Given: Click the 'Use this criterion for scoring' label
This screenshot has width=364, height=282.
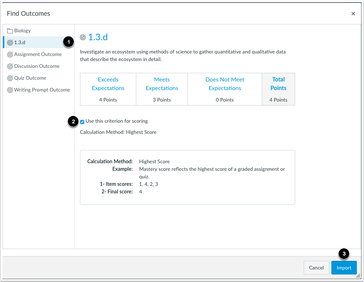Looking at the screenshot, I should (x=117, y=121).
